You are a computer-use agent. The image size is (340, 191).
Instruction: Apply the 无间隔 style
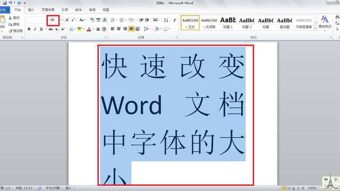click(x=209, y=23)
